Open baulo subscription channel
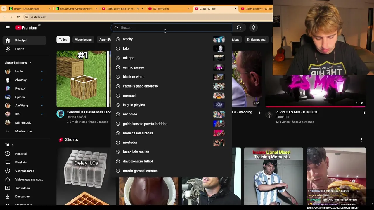Image resolution: width=374 pixels, height=210 pixels. [24, 71]
